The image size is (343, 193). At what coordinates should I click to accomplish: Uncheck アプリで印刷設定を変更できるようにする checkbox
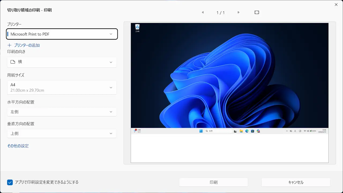tap(10, 182)
